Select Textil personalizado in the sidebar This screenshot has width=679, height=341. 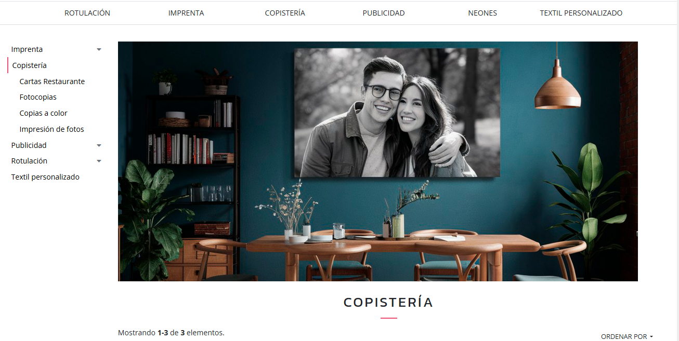tap(45, 177)
